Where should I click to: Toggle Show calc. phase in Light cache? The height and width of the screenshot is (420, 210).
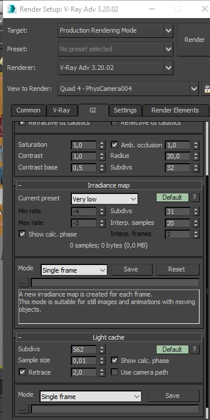[x=115, y=361]
